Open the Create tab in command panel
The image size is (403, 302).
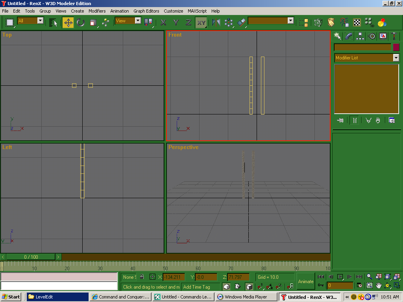click(337, 36)
